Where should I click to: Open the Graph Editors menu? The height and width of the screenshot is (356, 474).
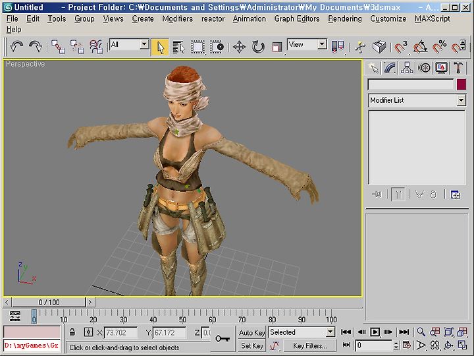(x=297, y=18)
